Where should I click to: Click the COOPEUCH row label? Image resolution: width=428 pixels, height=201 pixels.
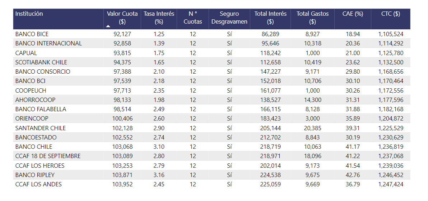pyautogui.click(x=31, y=90)
